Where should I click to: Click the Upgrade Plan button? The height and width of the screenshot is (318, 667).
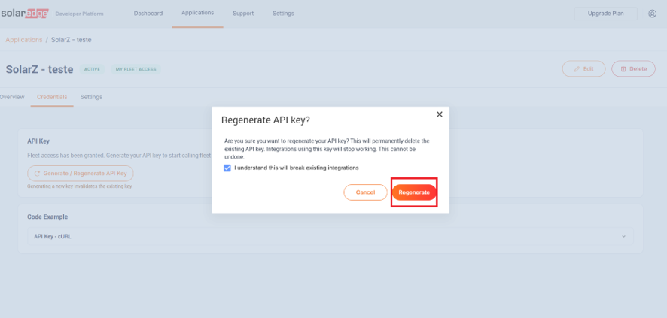point(606,14)
